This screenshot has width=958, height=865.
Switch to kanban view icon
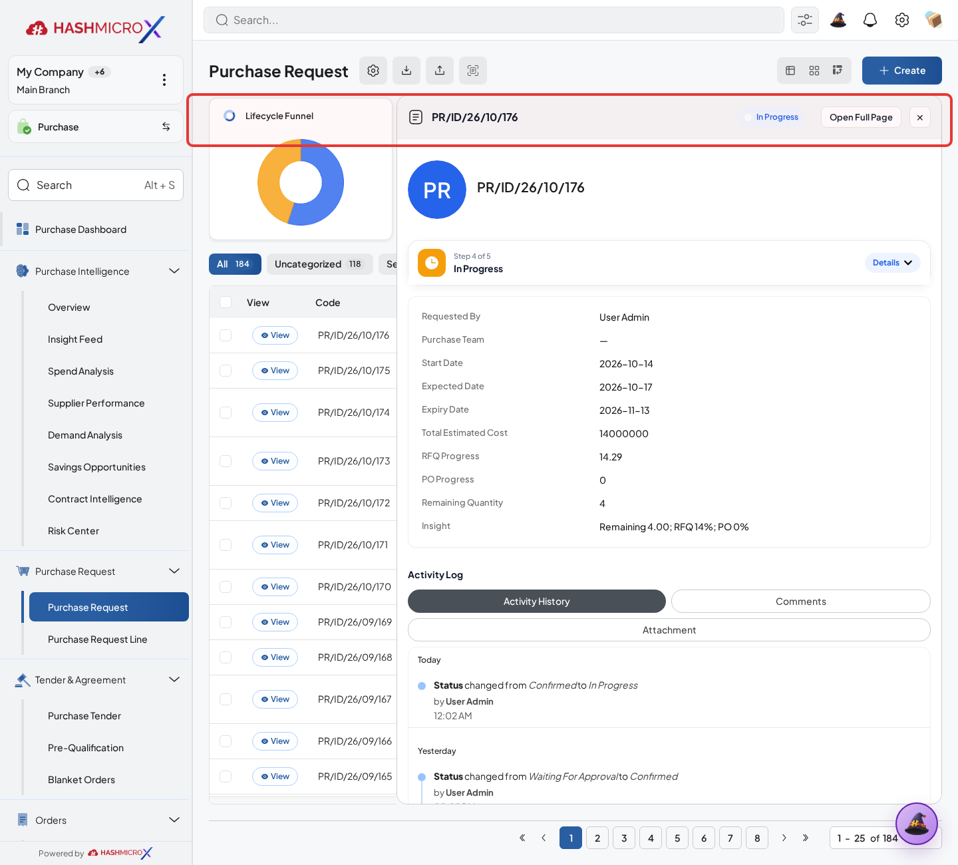click(x=838, y=71)
